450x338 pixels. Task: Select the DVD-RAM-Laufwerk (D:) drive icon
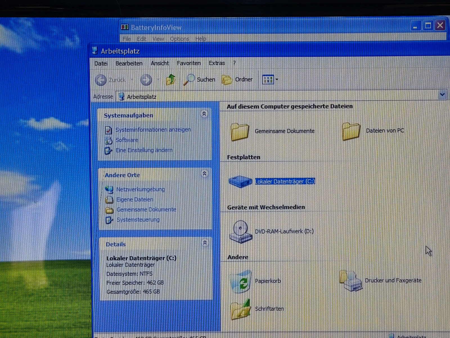[x=240, y=232]
